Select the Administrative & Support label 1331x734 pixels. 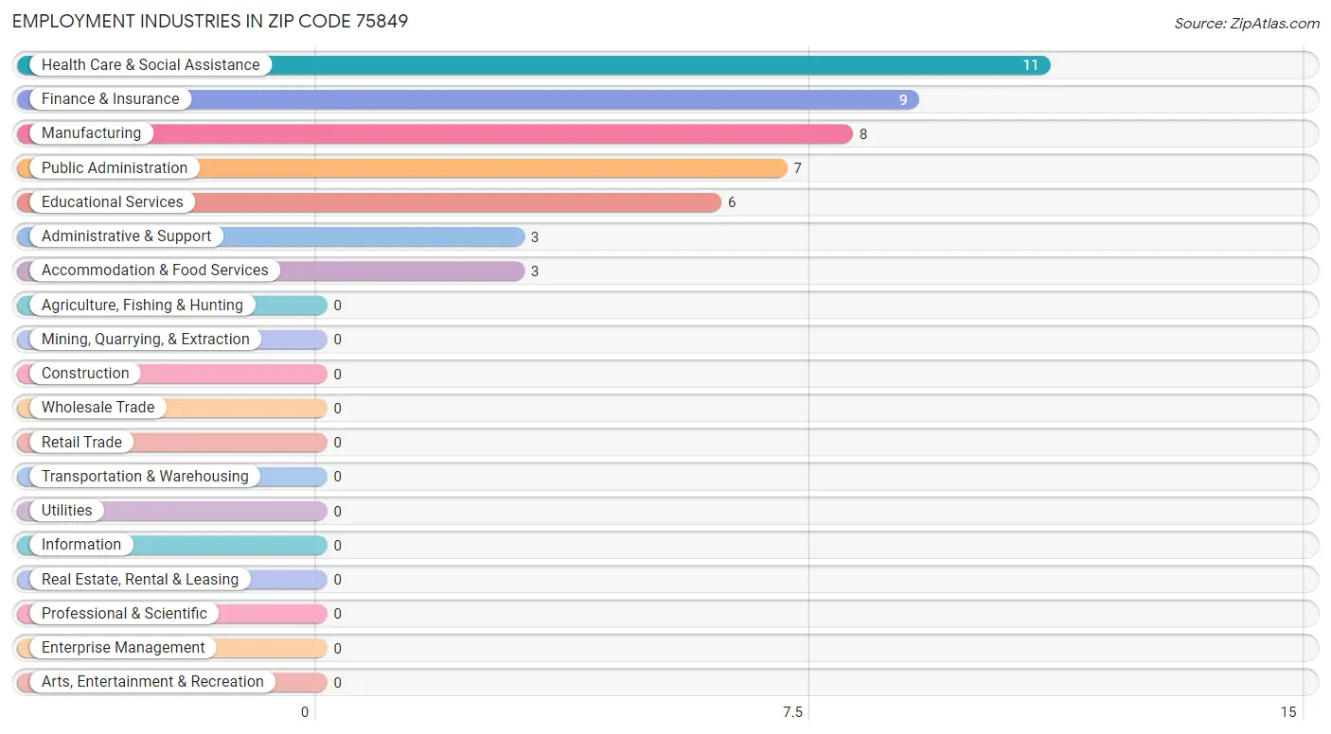pyautogui.click(x=127, y=236)
